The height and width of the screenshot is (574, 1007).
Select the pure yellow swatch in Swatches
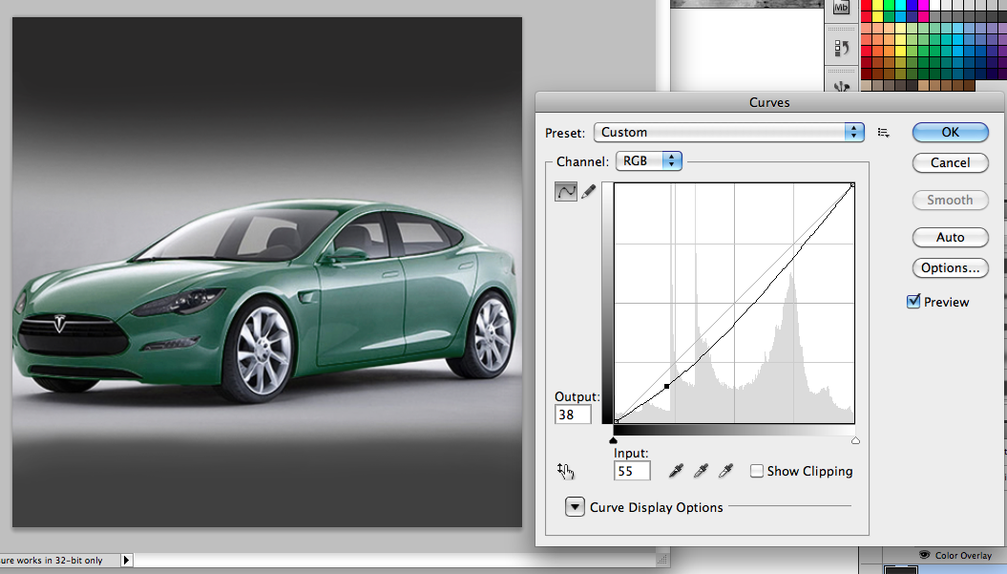(878, 7)
